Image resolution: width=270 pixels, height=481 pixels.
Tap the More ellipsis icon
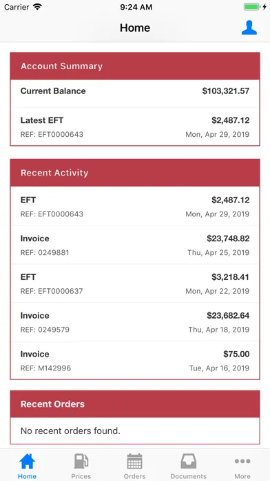(x=242, y=461)
